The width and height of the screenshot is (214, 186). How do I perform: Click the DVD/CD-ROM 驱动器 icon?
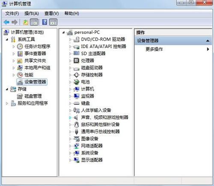tap(77, 39)
